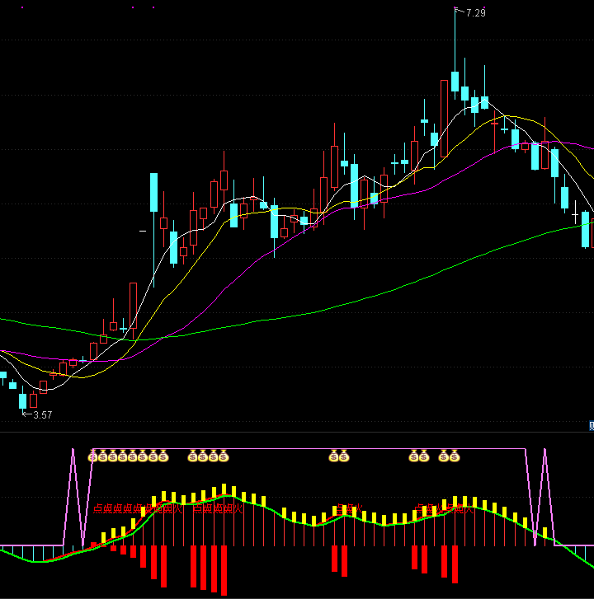Click the rightmost money bag signal icon
Image resolution: width=594 pixels, height=599 pixels.
click(454, 456)
